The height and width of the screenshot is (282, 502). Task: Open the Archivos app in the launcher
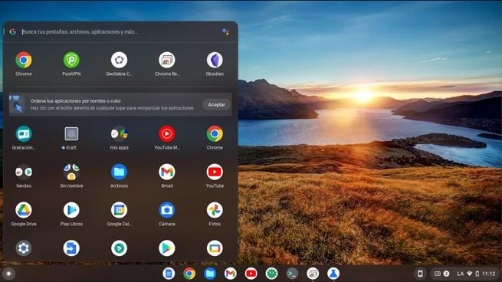pos(119,172)
